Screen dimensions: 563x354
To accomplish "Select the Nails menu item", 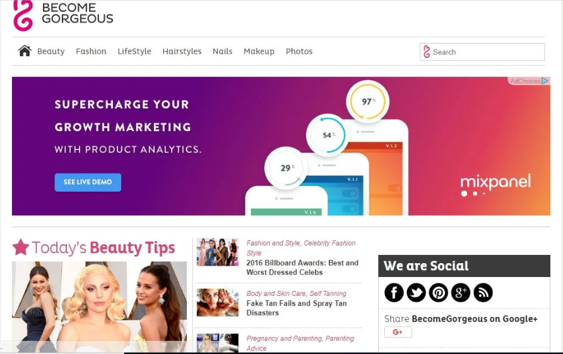I will [222, 51].
